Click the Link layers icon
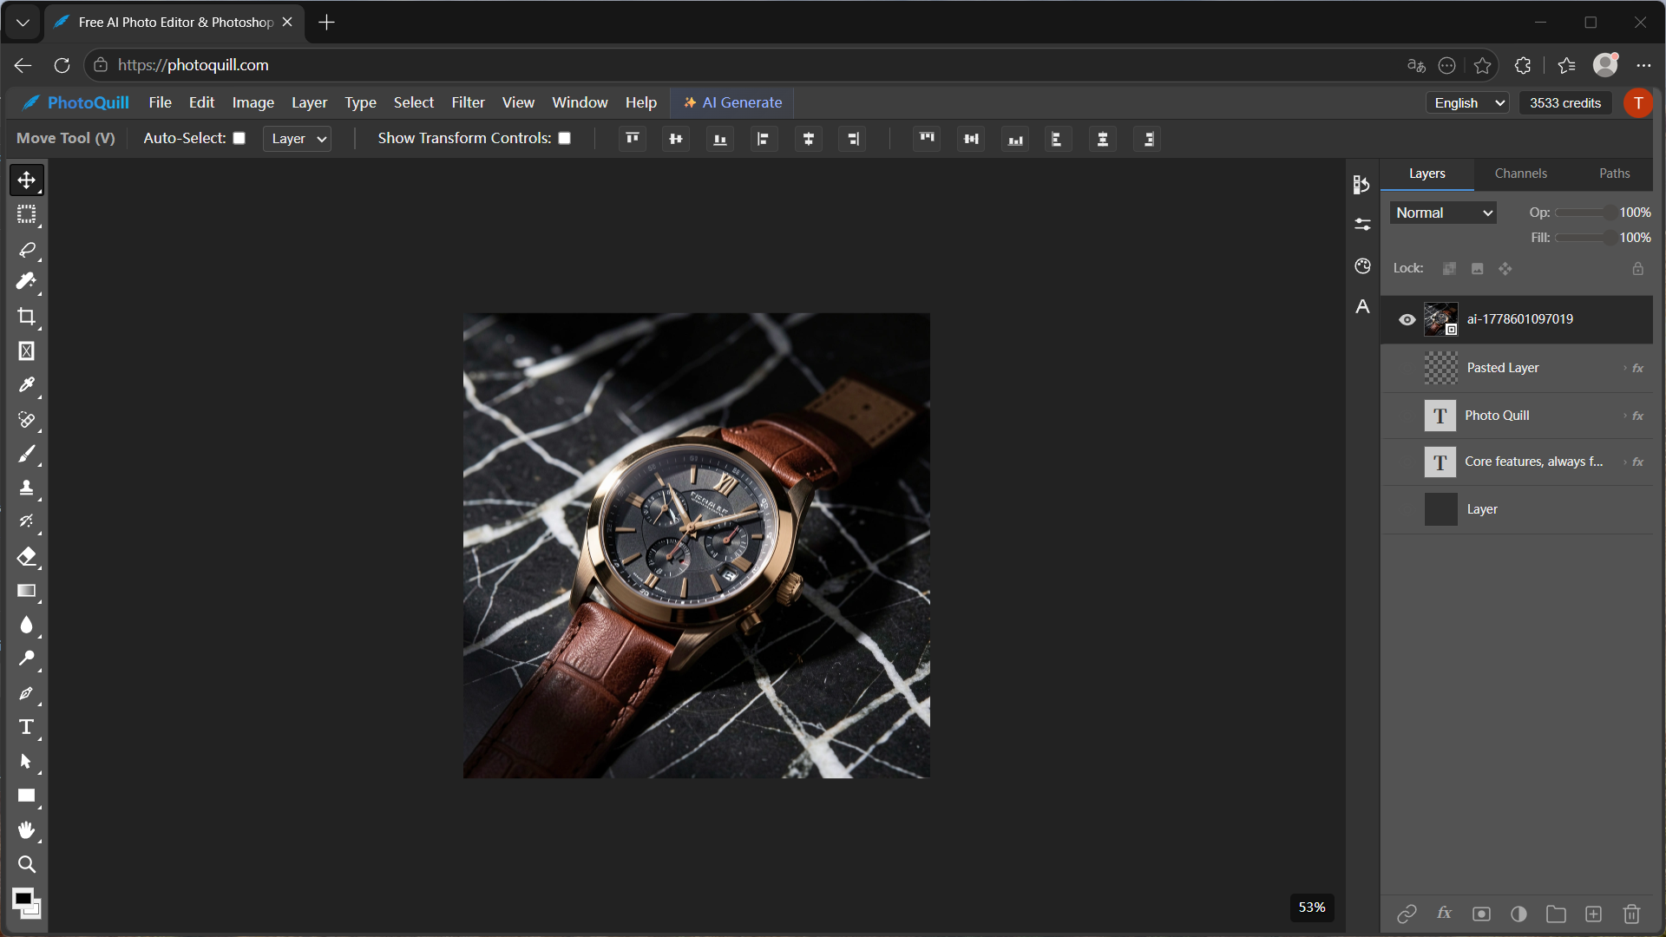This screenshot has height=937, width=1666. pos(1407,914)
